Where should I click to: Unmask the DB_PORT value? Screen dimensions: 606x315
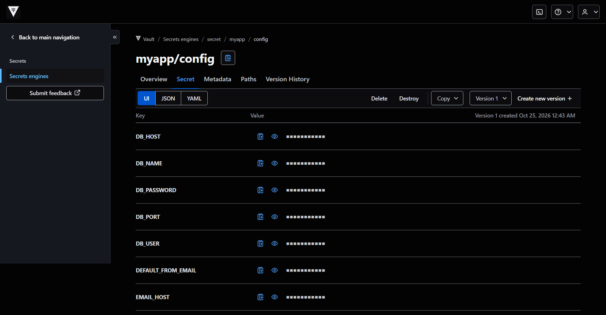(x=275, y=217)
